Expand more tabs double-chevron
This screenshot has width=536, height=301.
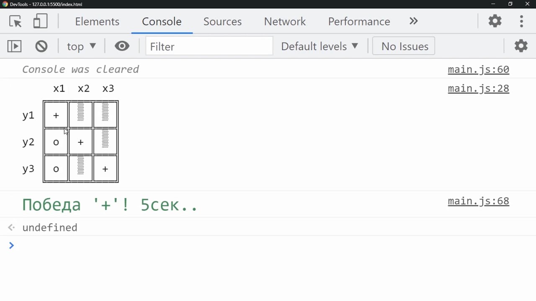point(414,21)
